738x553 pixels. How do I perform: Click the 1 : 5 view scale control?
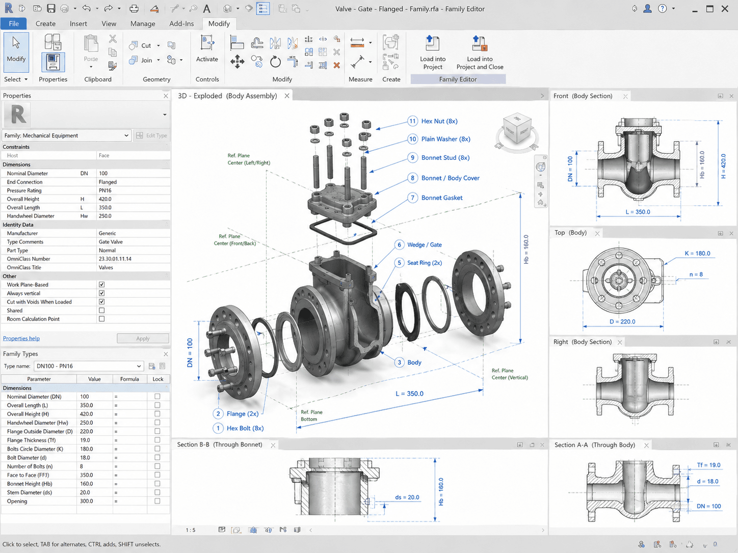[x=191, y=530]
